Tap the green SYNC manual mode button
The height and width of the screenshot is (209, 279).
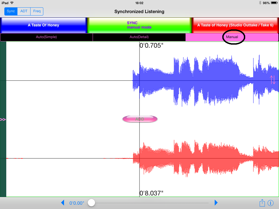pos(139,25)
